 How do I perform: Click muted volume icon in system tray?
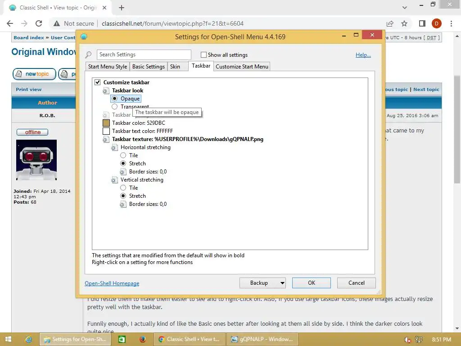point(407,340)
